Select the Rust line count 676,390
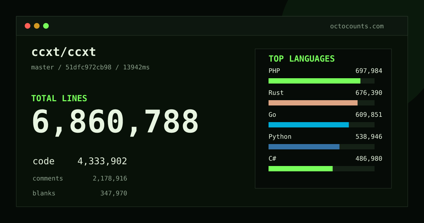This screenshot has height=223, width=424. pos(369,93)
